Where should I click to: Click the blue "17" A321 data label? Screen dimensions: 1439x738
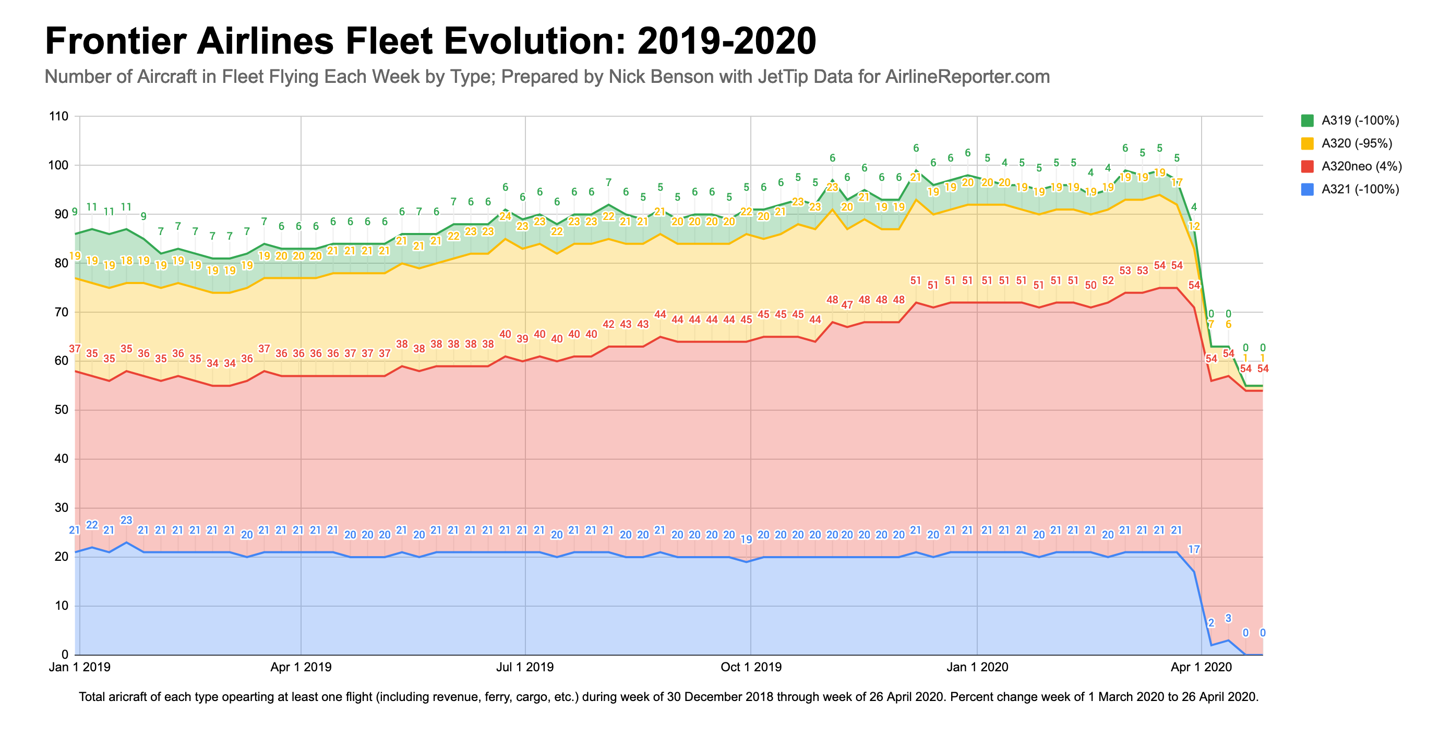pos(1194,549)
